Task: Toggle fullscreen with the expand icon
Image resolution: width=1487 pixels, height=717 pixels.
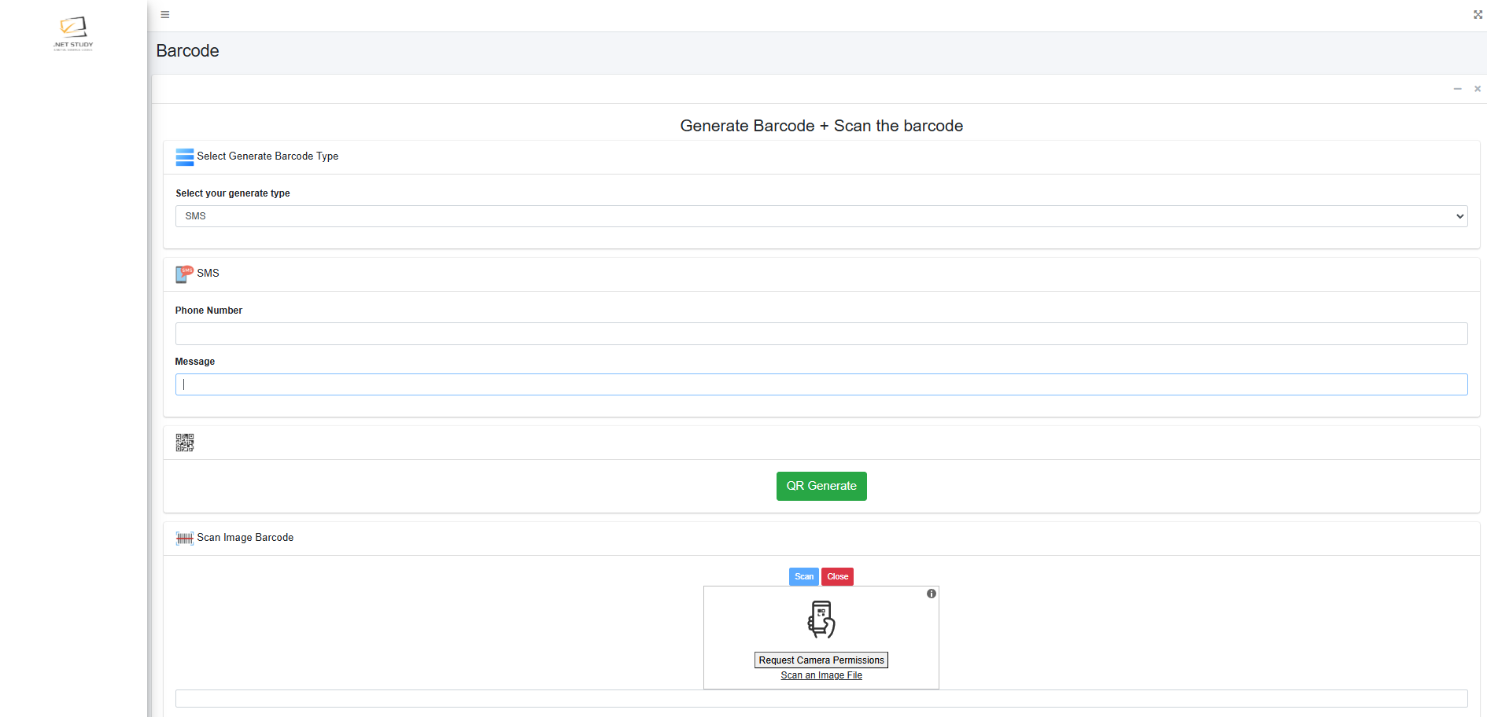Action: [1478, 15]
